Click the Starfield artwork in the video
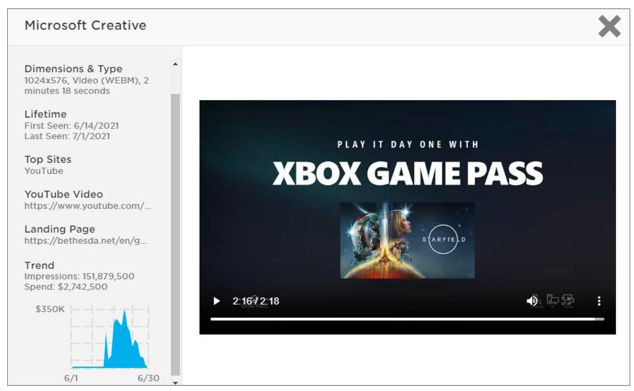 pos(407,240)
